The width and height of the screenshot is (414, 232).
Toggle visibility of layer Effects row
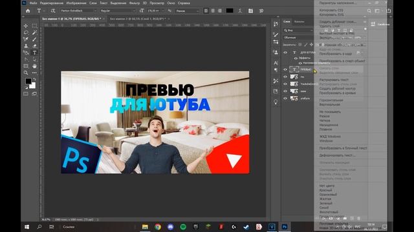pyautogui.click(x=296, y=58)
